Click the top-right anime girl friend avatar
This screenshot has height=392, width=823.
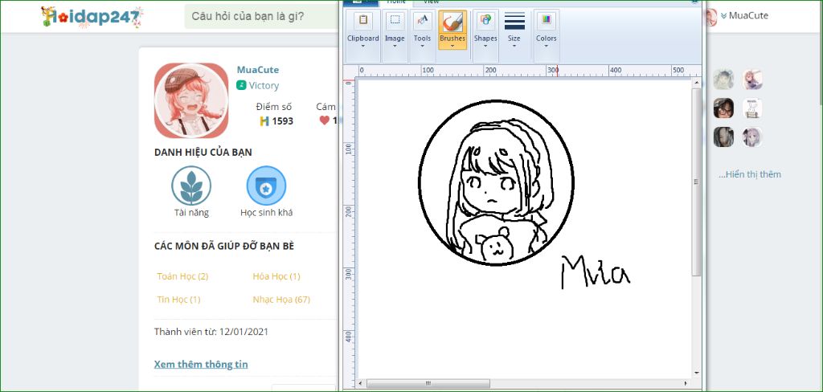(752, 80)
